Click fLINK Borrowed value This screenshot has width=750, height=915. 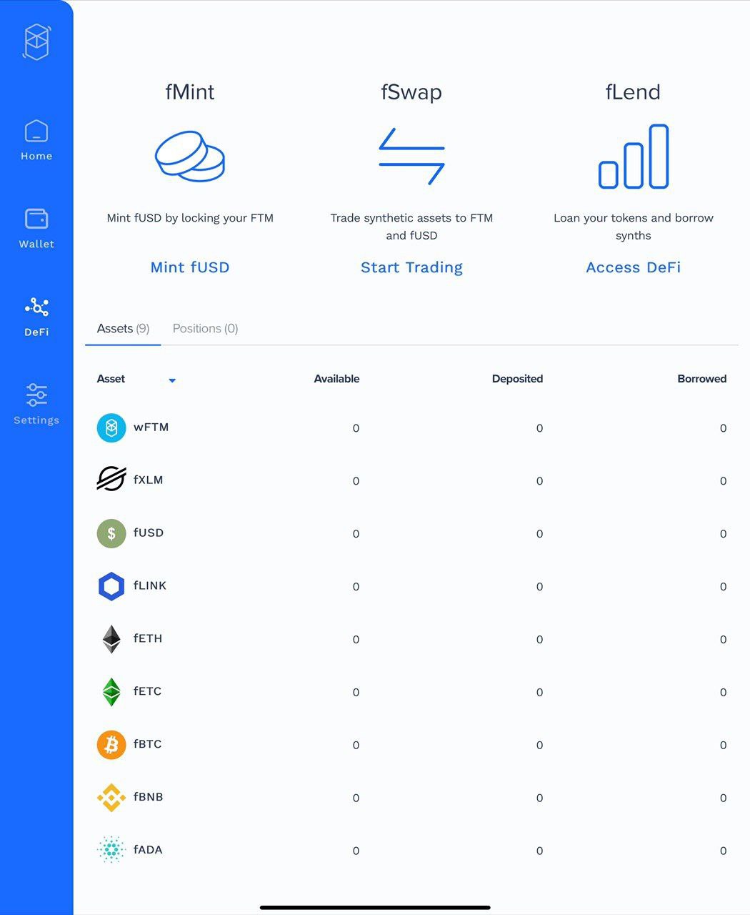[x=723, y=587]
